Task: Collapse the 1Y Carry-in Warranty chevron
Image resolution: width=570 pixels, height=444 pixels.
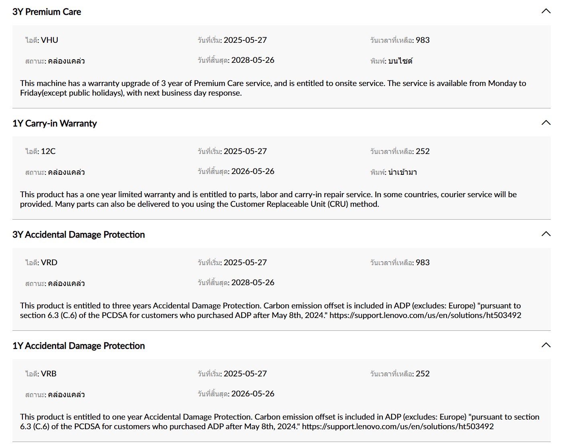Action: [x=546, y=122]
